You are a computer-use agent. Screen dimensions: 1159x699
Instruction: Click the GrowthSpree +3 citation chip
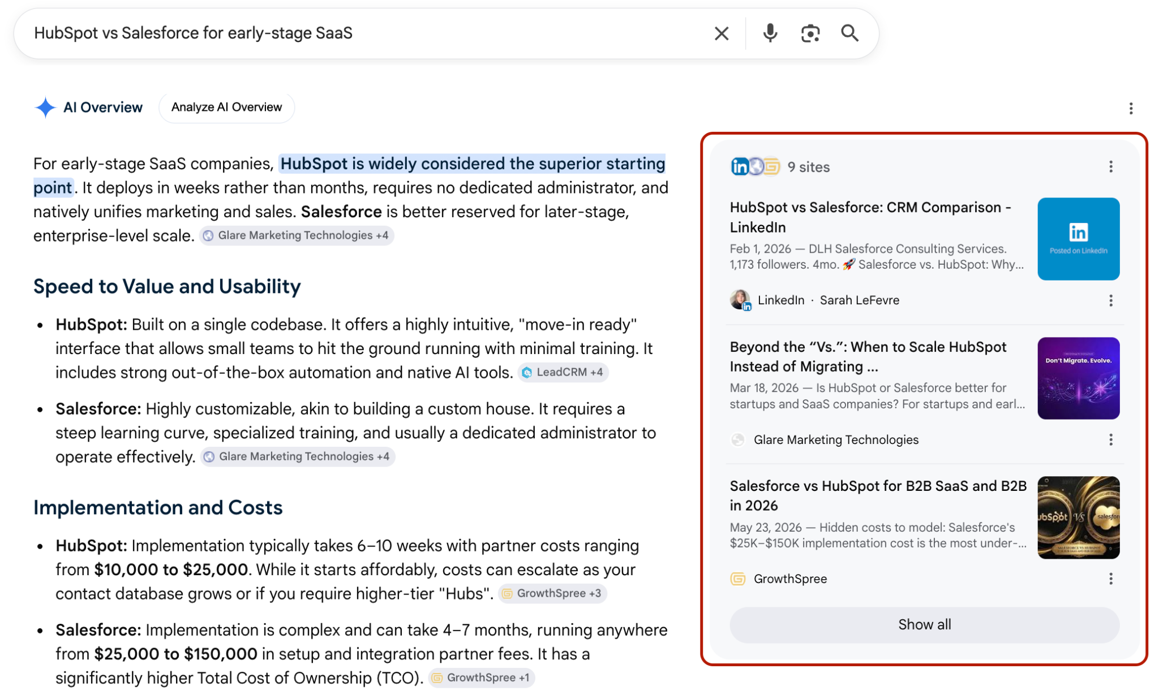[552, 593]
